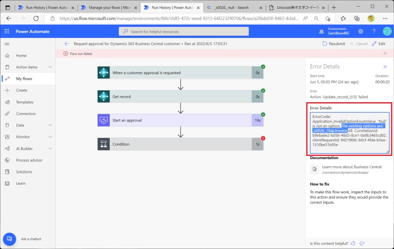The width and height of the screenshot is (394, 249).
Task: Click the Cancel button in flow toolbar
Action: click(359, 44)
